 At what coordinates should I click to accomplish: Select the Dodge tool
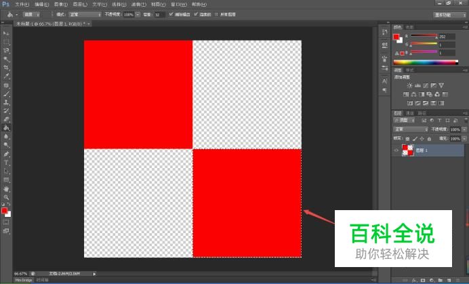coord(6,145)
